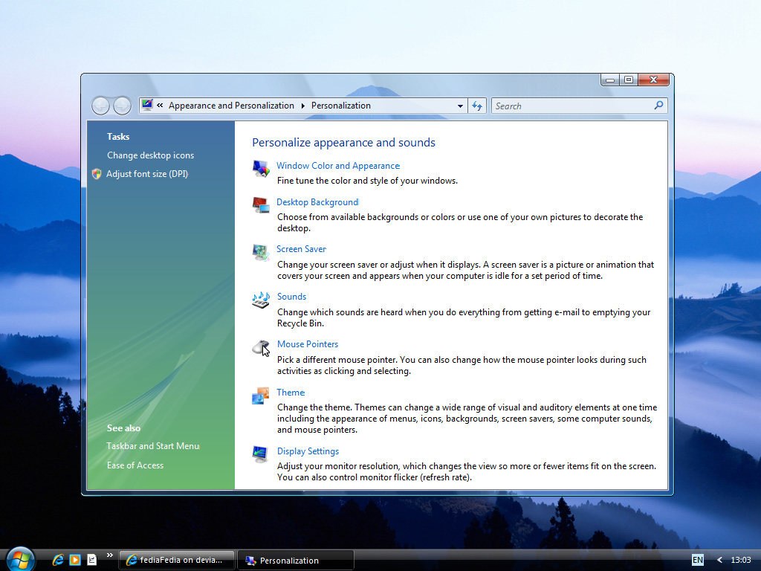Viewport: 761px width, 571px height.
Task: Expand the breadcrumb double-chevron in address bar
Action: (x=160, y=106)
